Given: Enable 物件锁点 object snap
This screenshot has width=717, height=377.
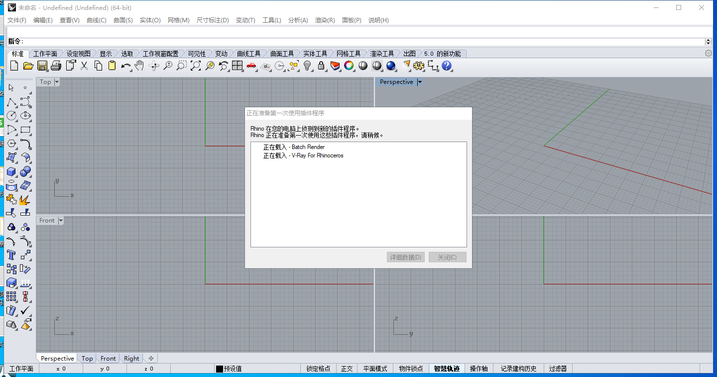Looking at the screenshot, I should click(x=411, y=369).
